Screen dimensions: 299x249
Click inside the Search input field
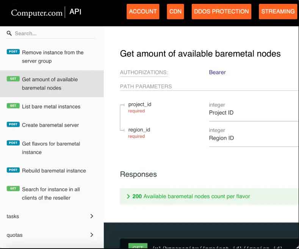[x=53, y=33]
